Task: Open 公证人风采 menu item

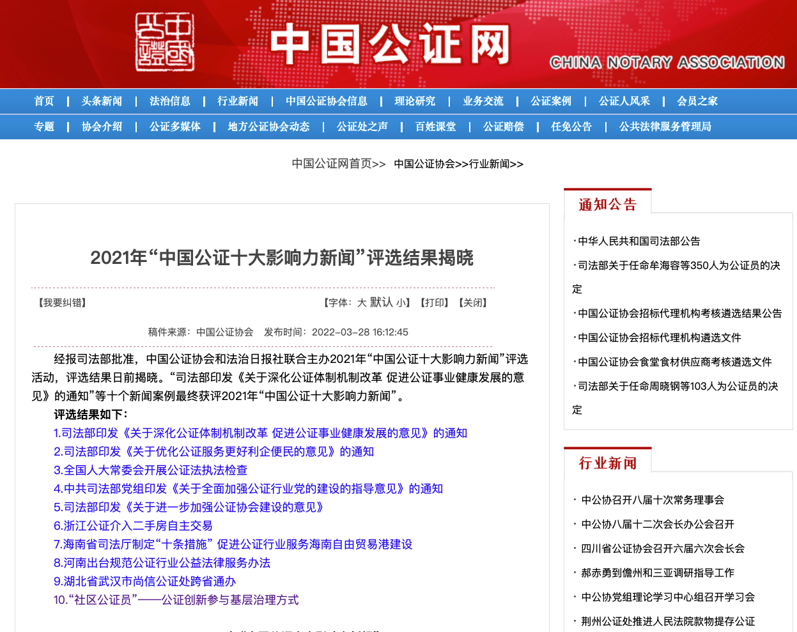Action: pos(624,101)
